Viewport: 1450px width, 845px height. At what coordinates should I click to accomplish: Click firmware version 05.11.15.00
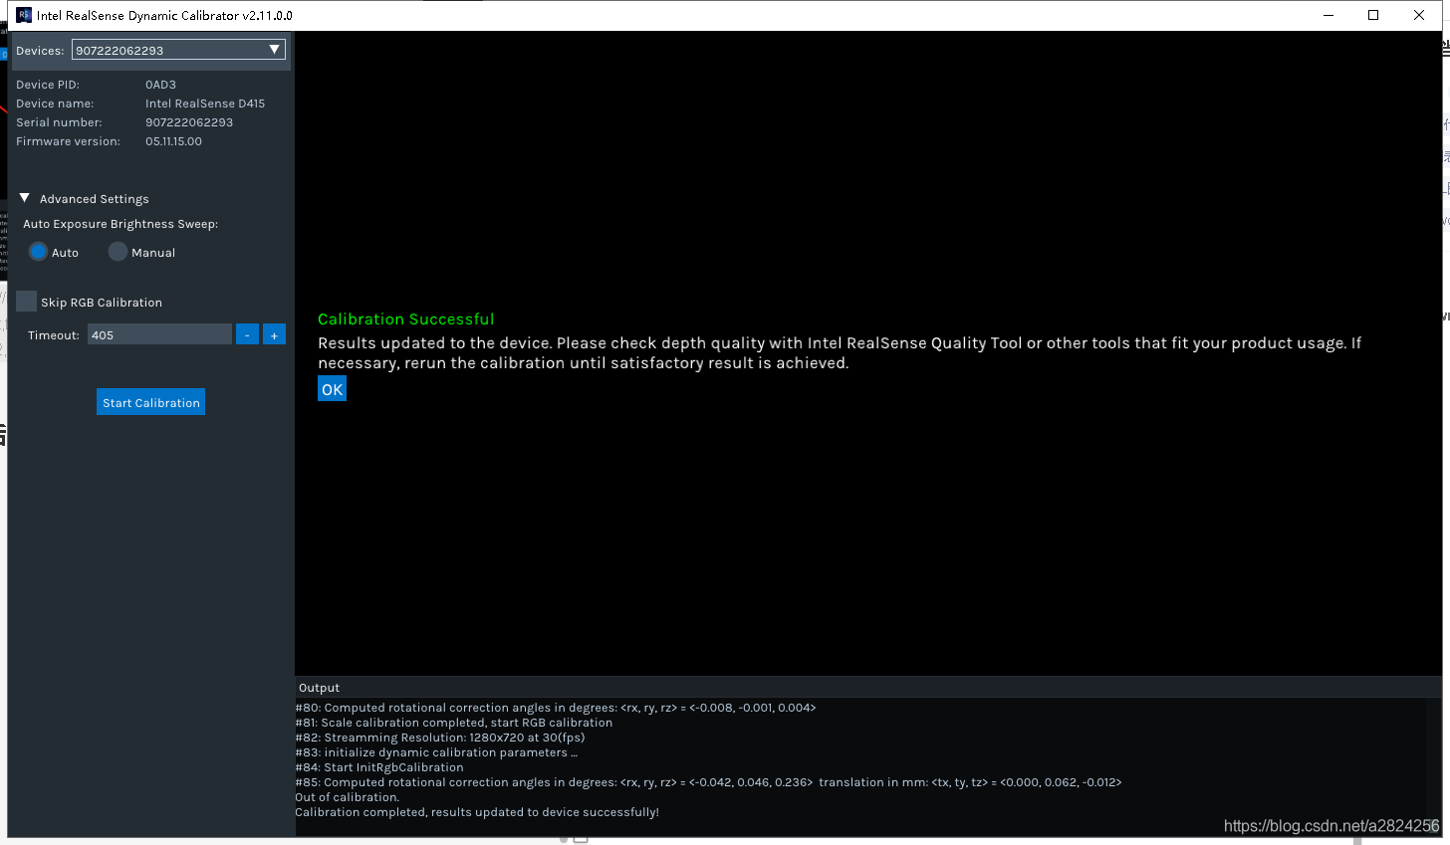(173, 141)
